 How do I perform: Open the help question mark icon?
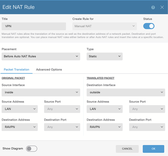(153, 7)
